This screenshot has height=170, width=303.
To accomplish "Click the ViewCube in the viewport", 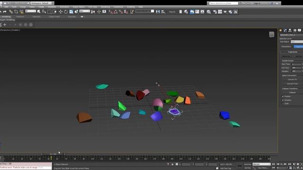I will [272, 34].
